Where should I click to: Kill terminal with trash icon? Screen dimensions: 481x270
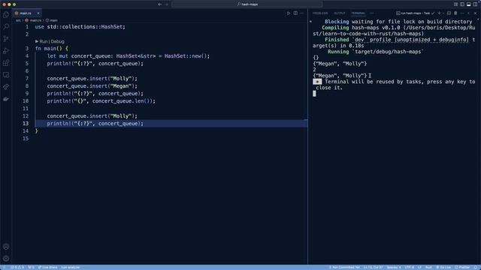[x=455, y=13]
